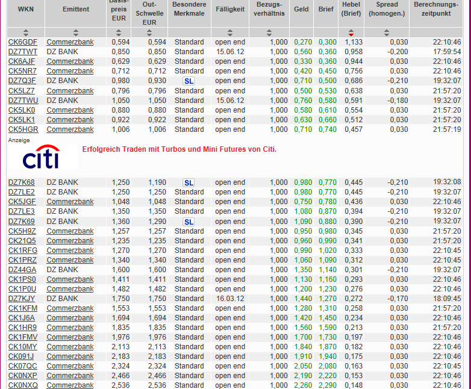Open WKN DZ7LE2 details
The width and height of the screenshot is (471, 389).
point(21,192)
